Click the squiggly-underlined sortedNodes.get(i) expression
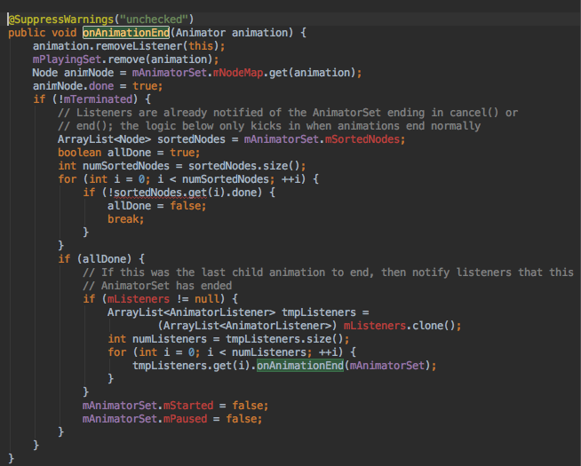 pyautogui.click(x=166, y=193)
